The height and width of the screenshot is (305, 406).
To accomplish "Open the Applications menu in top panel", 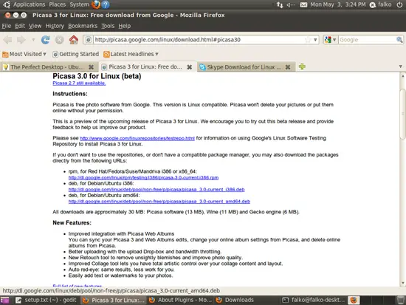I will click(x=29, y=4).
